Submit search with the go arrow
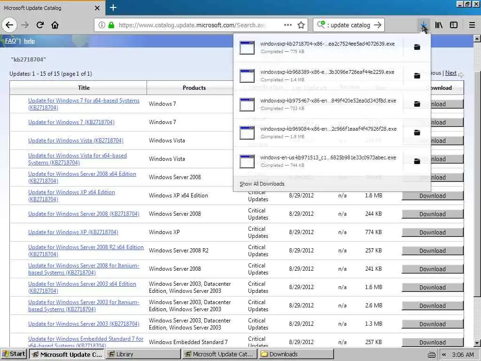481x361 pixels. click(x=378, y=25)
